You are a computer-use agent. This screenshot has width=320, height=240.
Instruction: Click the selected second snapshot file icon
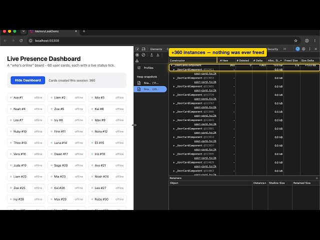coord(139,89)
